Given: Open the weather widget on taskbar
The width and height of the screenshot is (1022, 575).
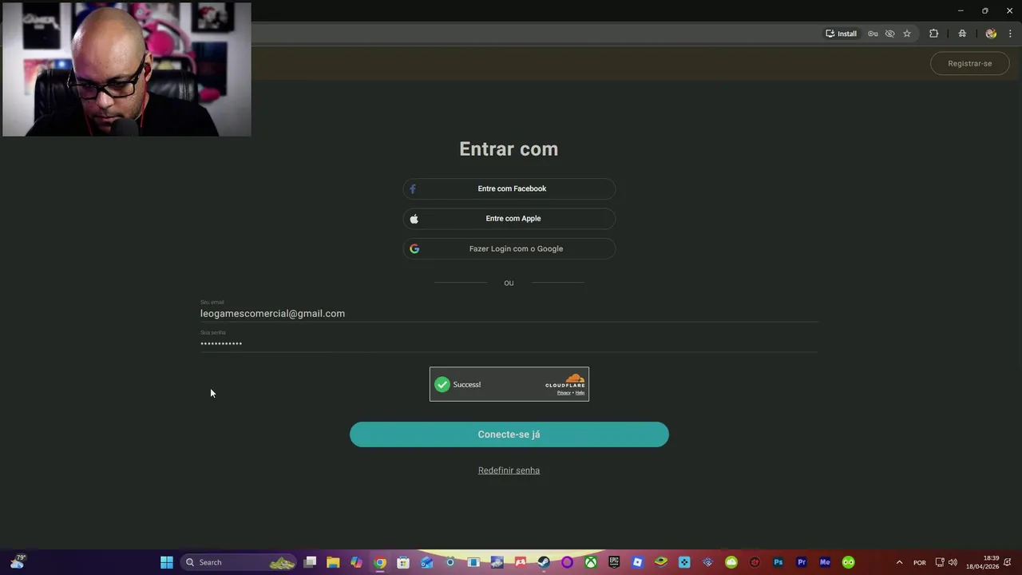Looking at the screenshot, I should pos(18,562).
